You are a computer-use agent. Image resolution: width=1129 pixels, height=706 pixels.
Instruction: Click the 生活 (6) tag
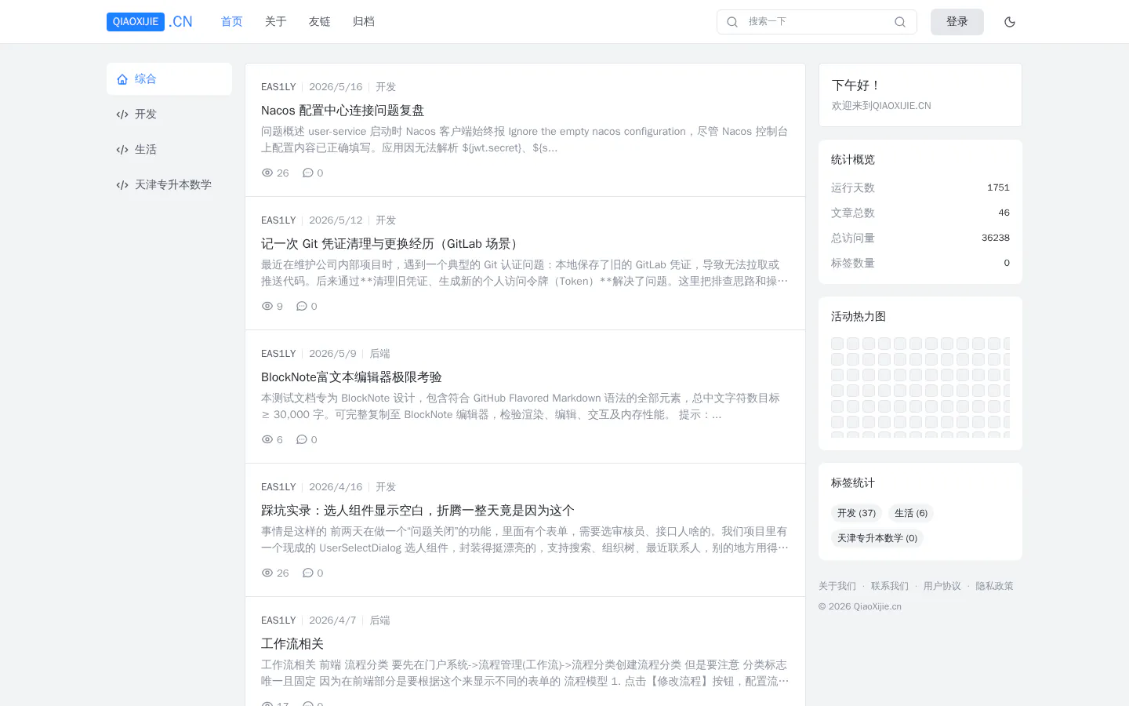(911, 513)
